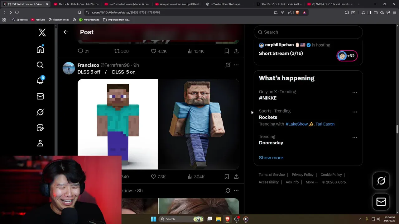Open Francisco's profile avatar
This screenshot has width=399, height=224.
coord(69,68)
